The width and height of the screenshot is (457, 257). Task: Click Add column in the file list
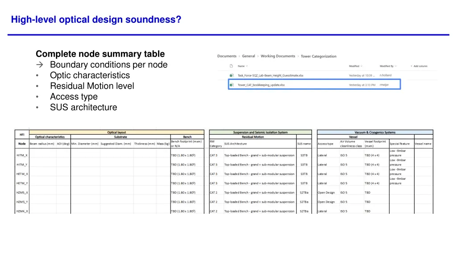pyautogui.click(x=419, y=66)
